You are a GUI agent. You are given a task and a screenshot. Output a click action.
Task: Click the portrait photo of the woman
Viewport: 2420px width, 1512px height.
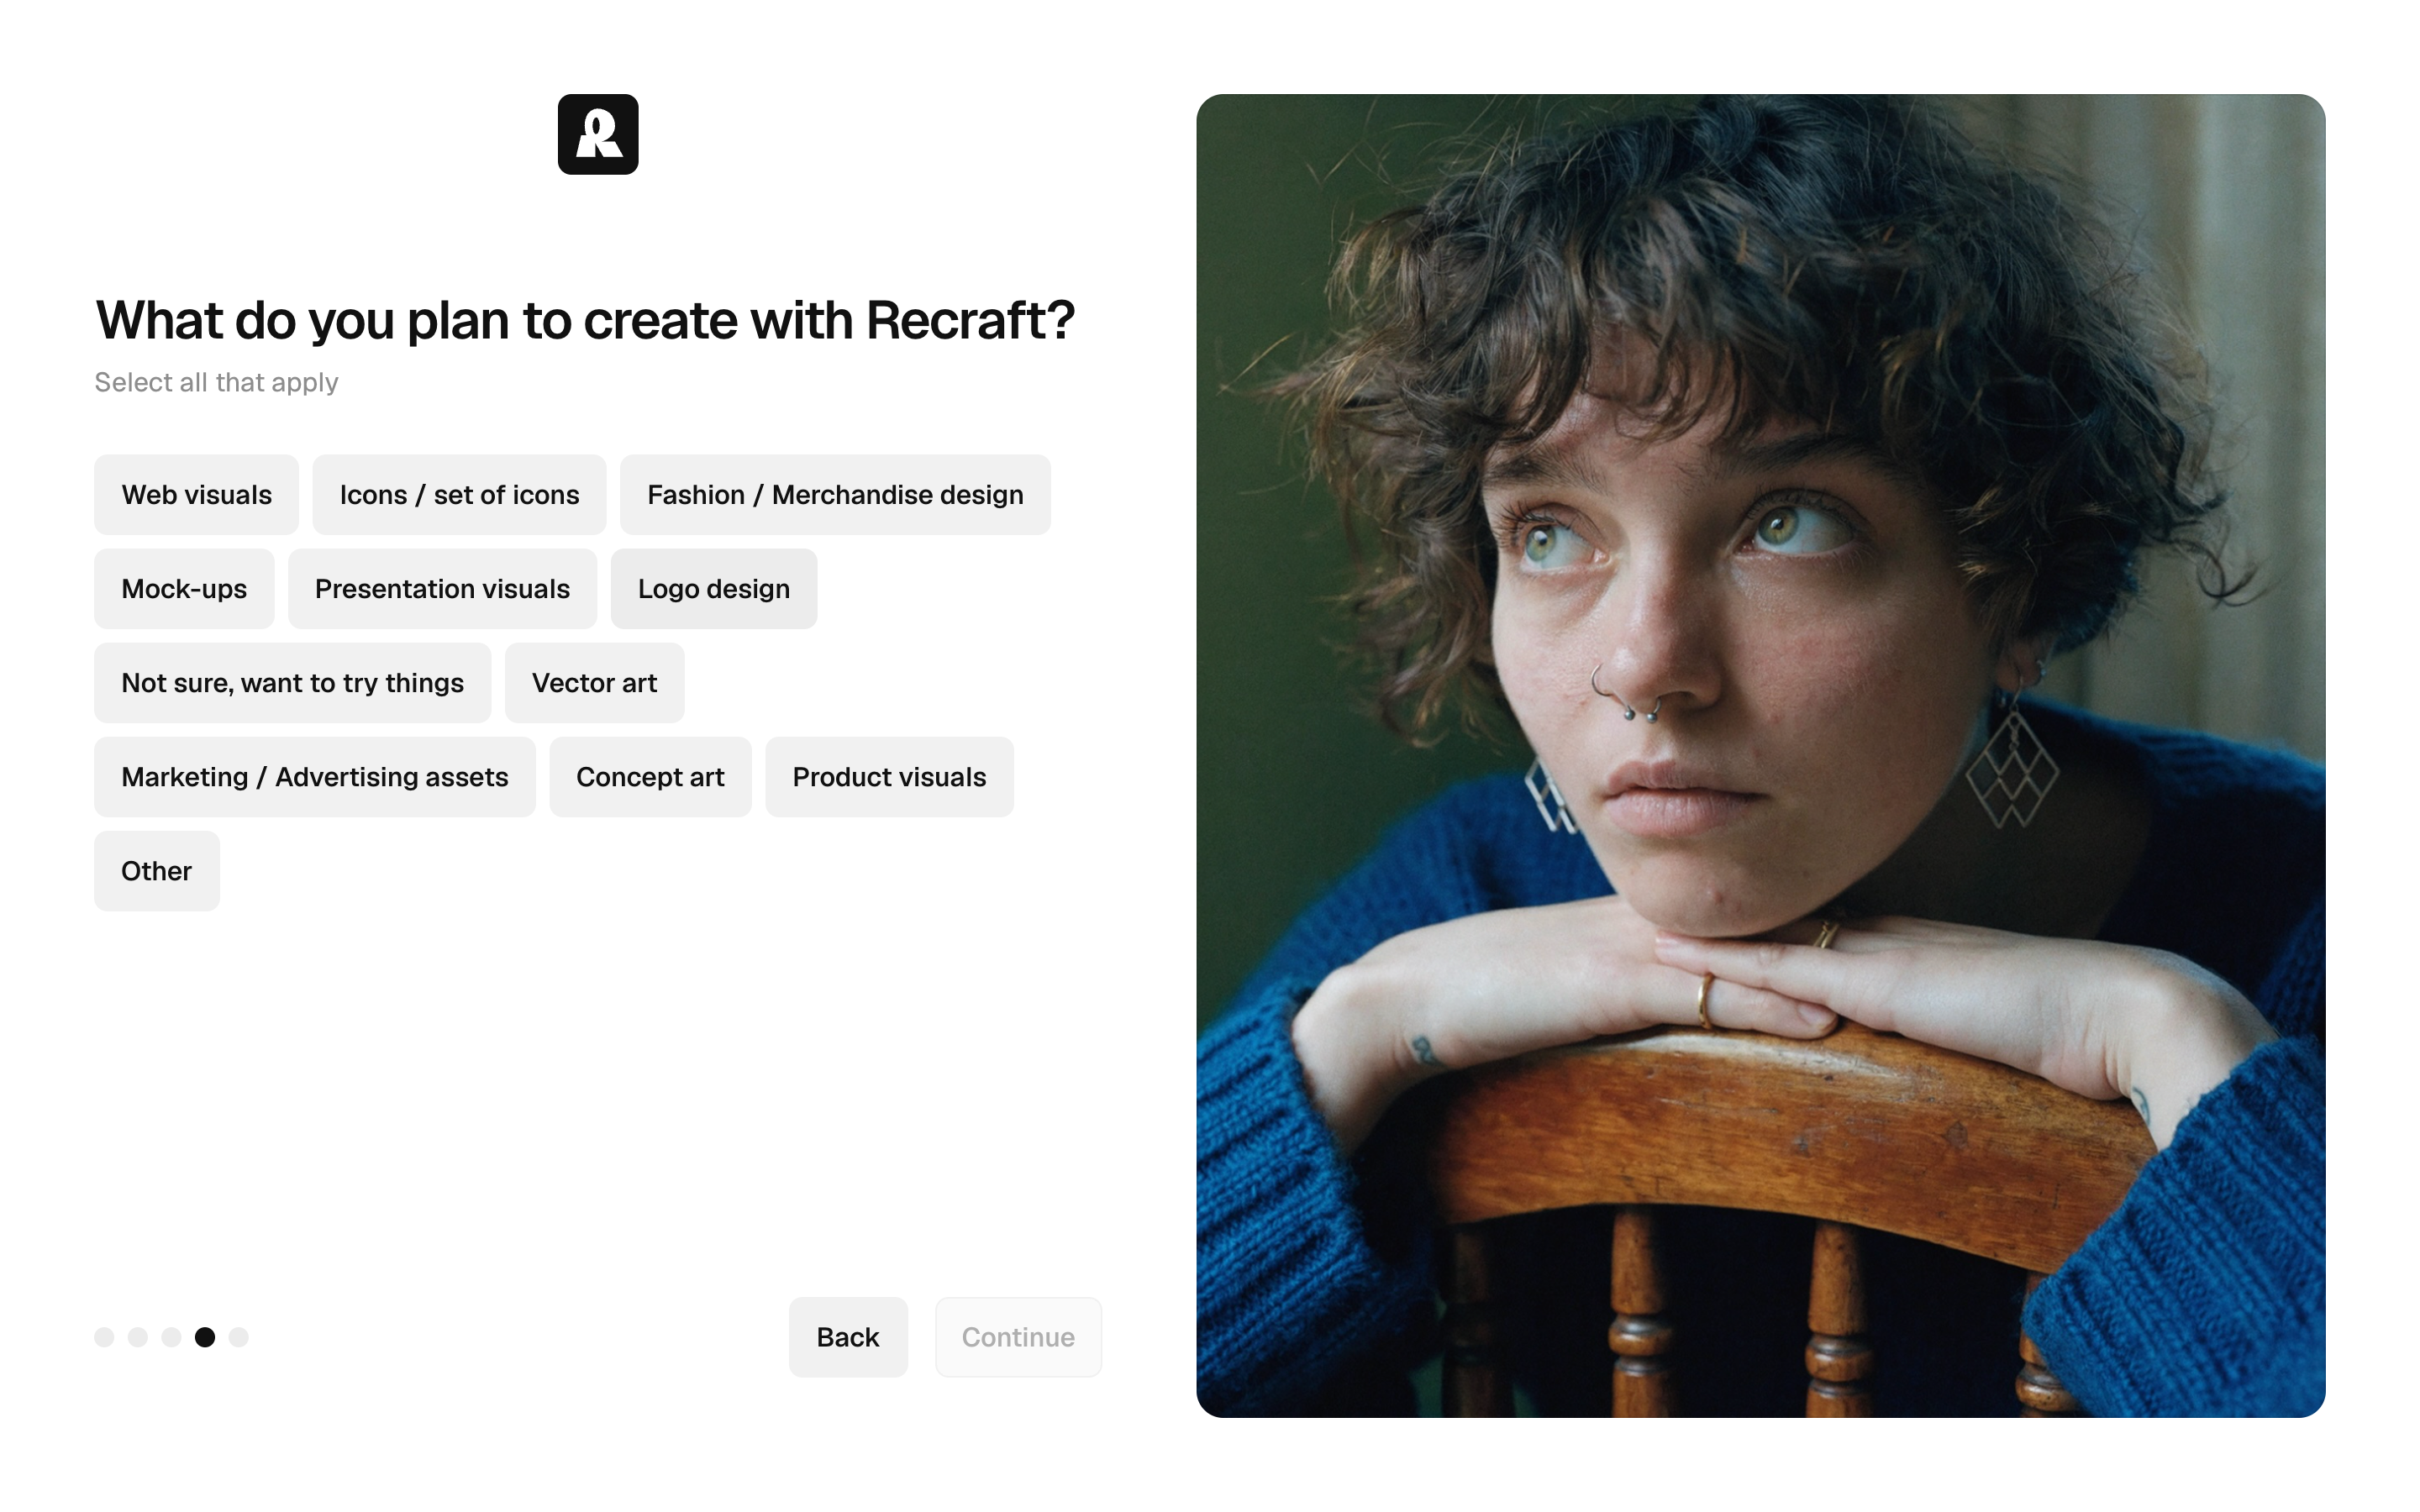point(1760,756)
